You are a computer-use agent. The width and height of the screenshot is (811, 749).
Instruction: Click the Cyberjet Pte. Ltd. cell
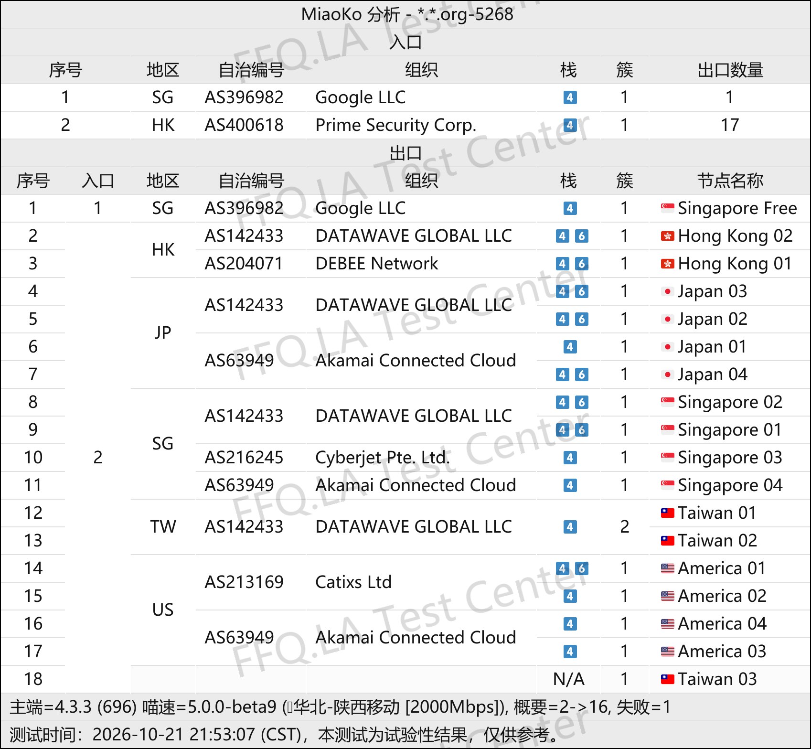point(383,458)
